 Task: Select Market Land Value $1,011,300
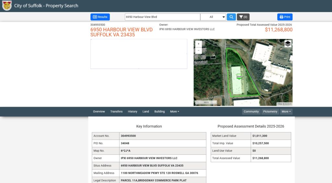coord(260,136)
